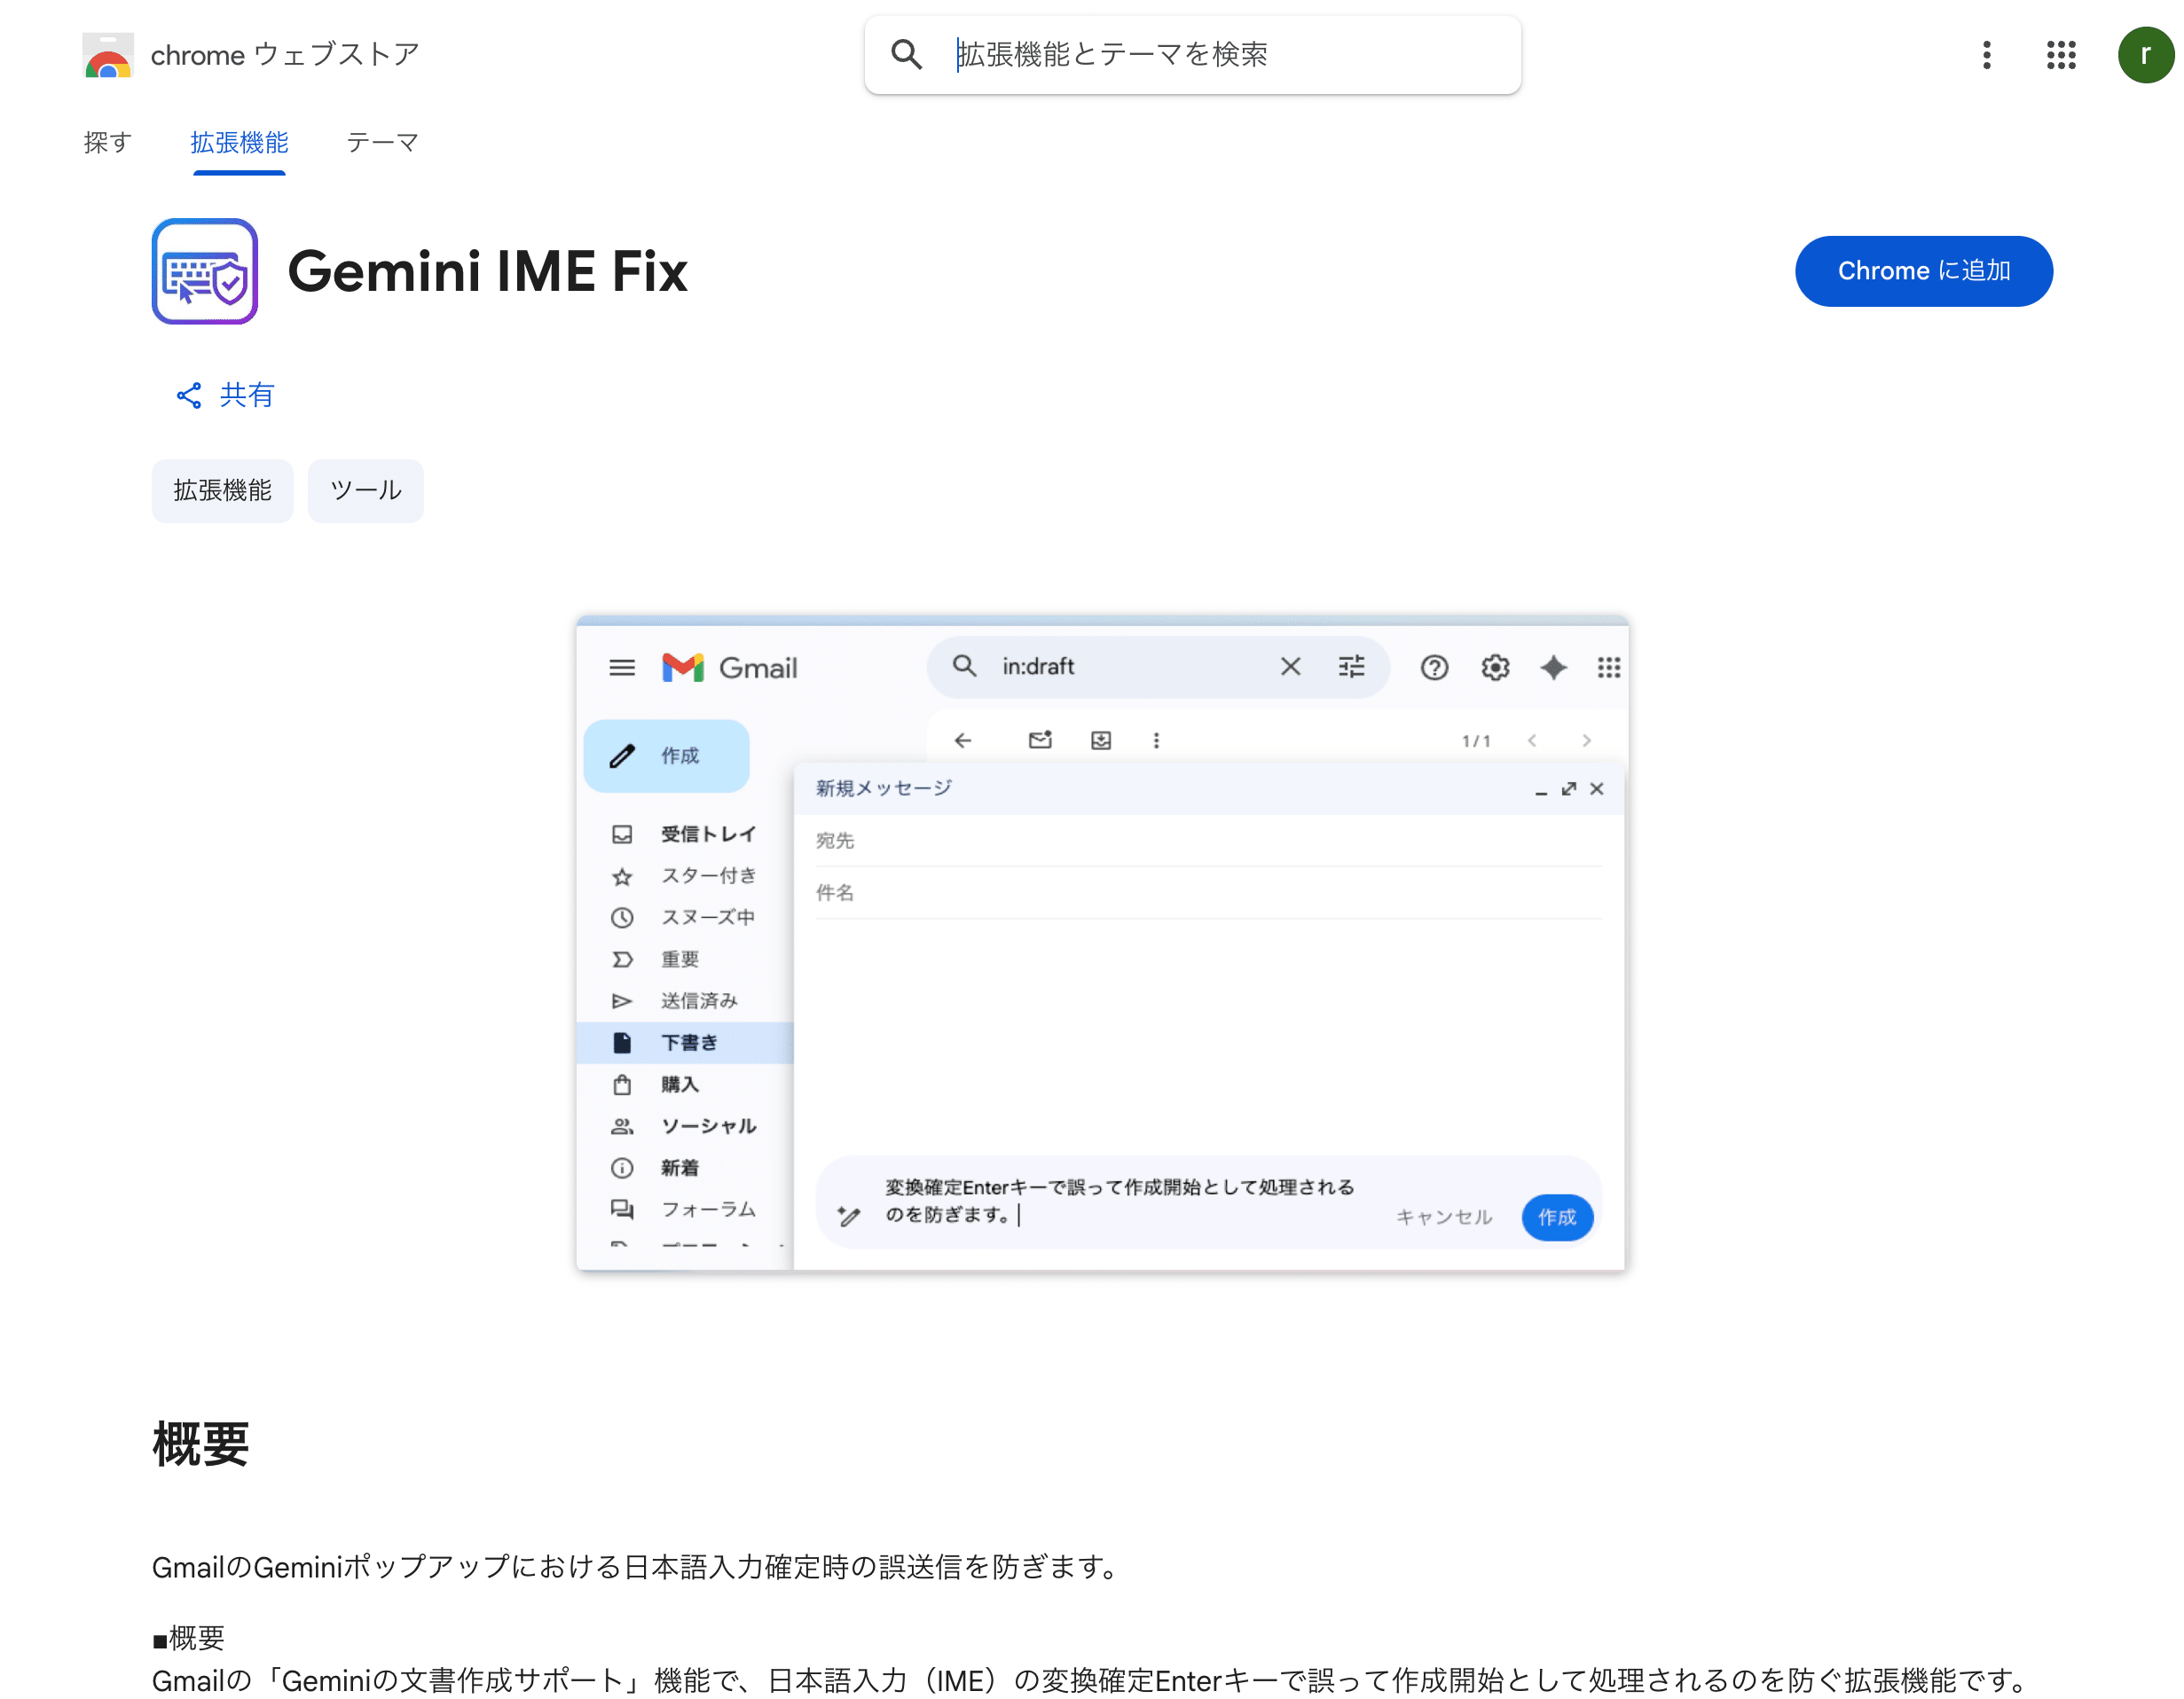Click the Chrome に追加 button
Screen dimensions: 2184x1699
pyautogui.click(x=1923, y=270)
